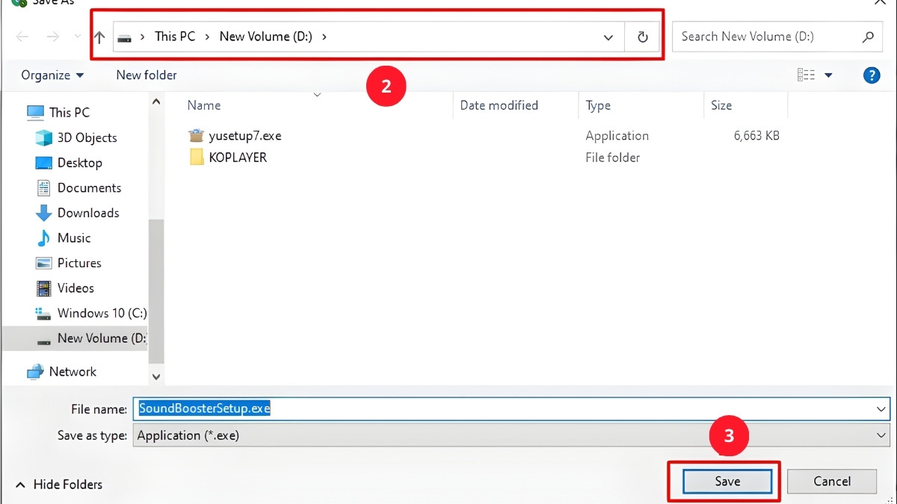Open the Organize menu
Viewport: 897px width, 504px height.
52,75
